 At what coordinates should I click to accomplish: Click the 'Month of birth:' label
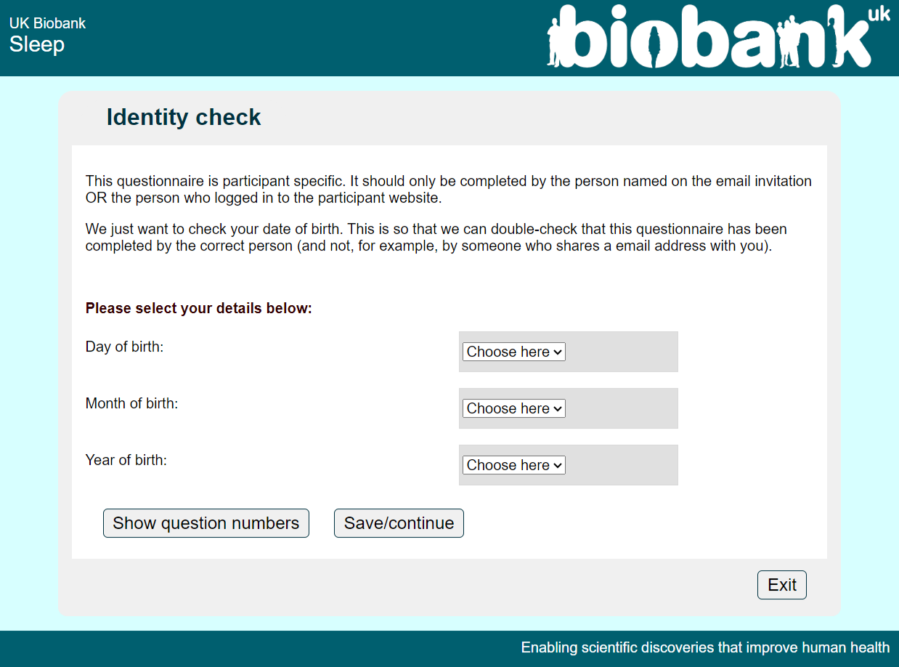131,403
